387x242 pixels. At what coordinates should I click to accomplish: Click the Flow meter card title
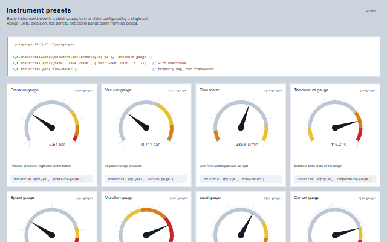point(209,90)
